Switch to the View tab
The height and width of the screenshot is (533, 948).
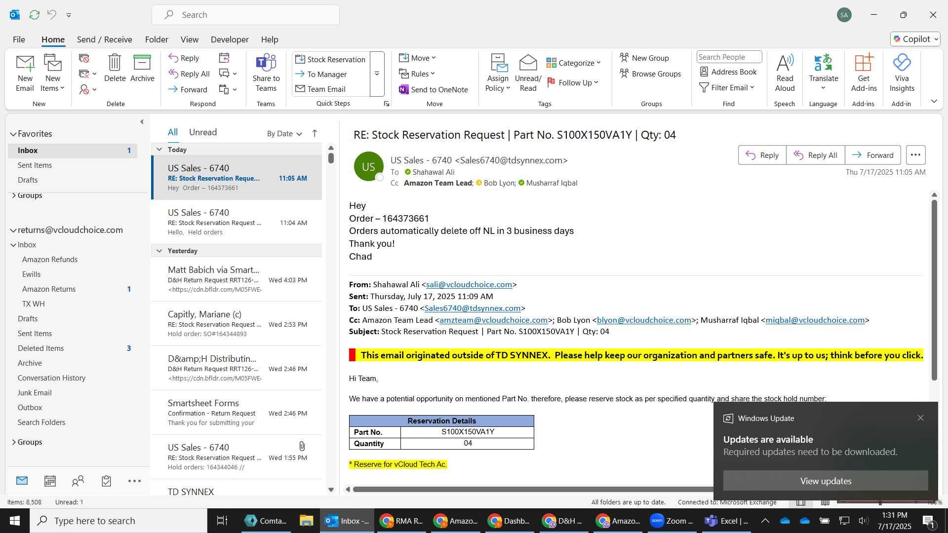[189, 39]
